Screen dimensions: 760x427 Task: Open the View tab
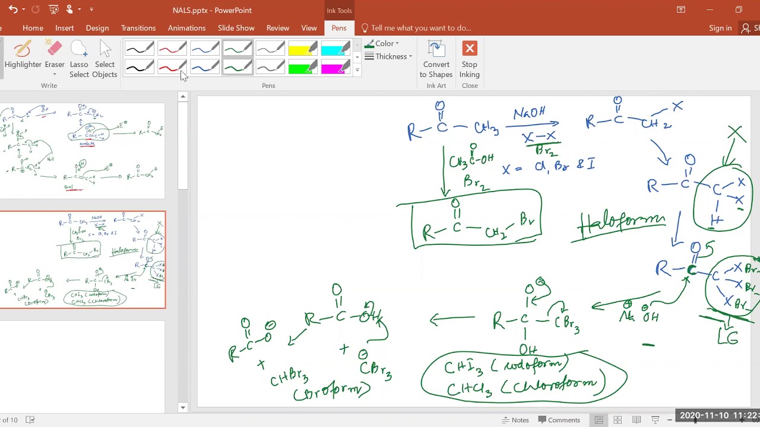(309, 28)
